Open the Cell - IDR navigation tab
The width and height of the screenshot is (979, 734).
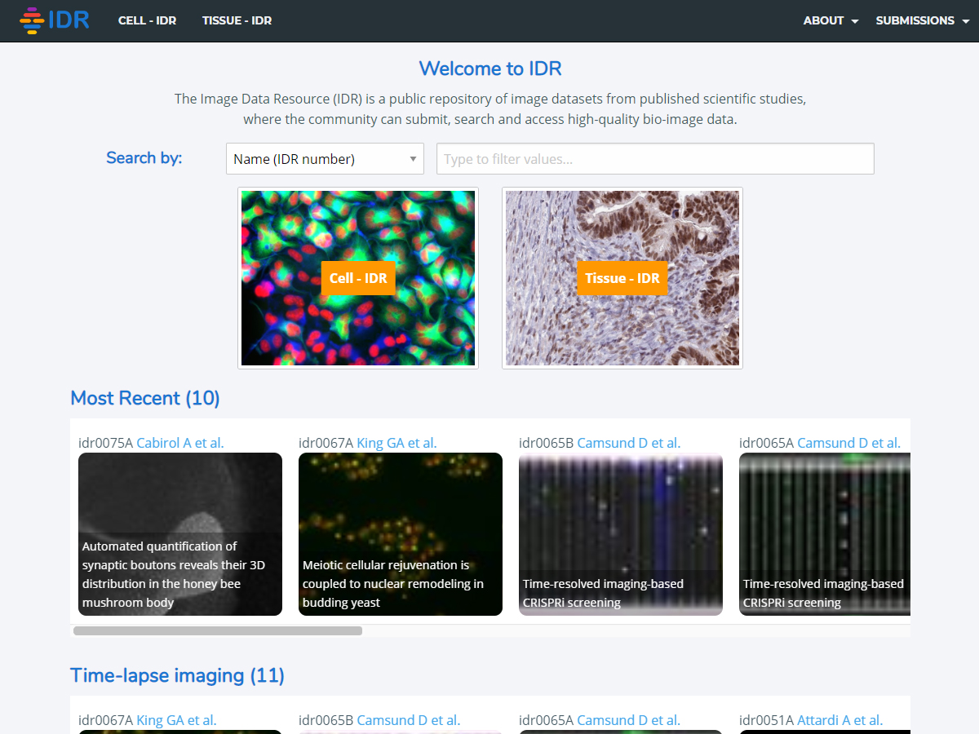point(147,20)
